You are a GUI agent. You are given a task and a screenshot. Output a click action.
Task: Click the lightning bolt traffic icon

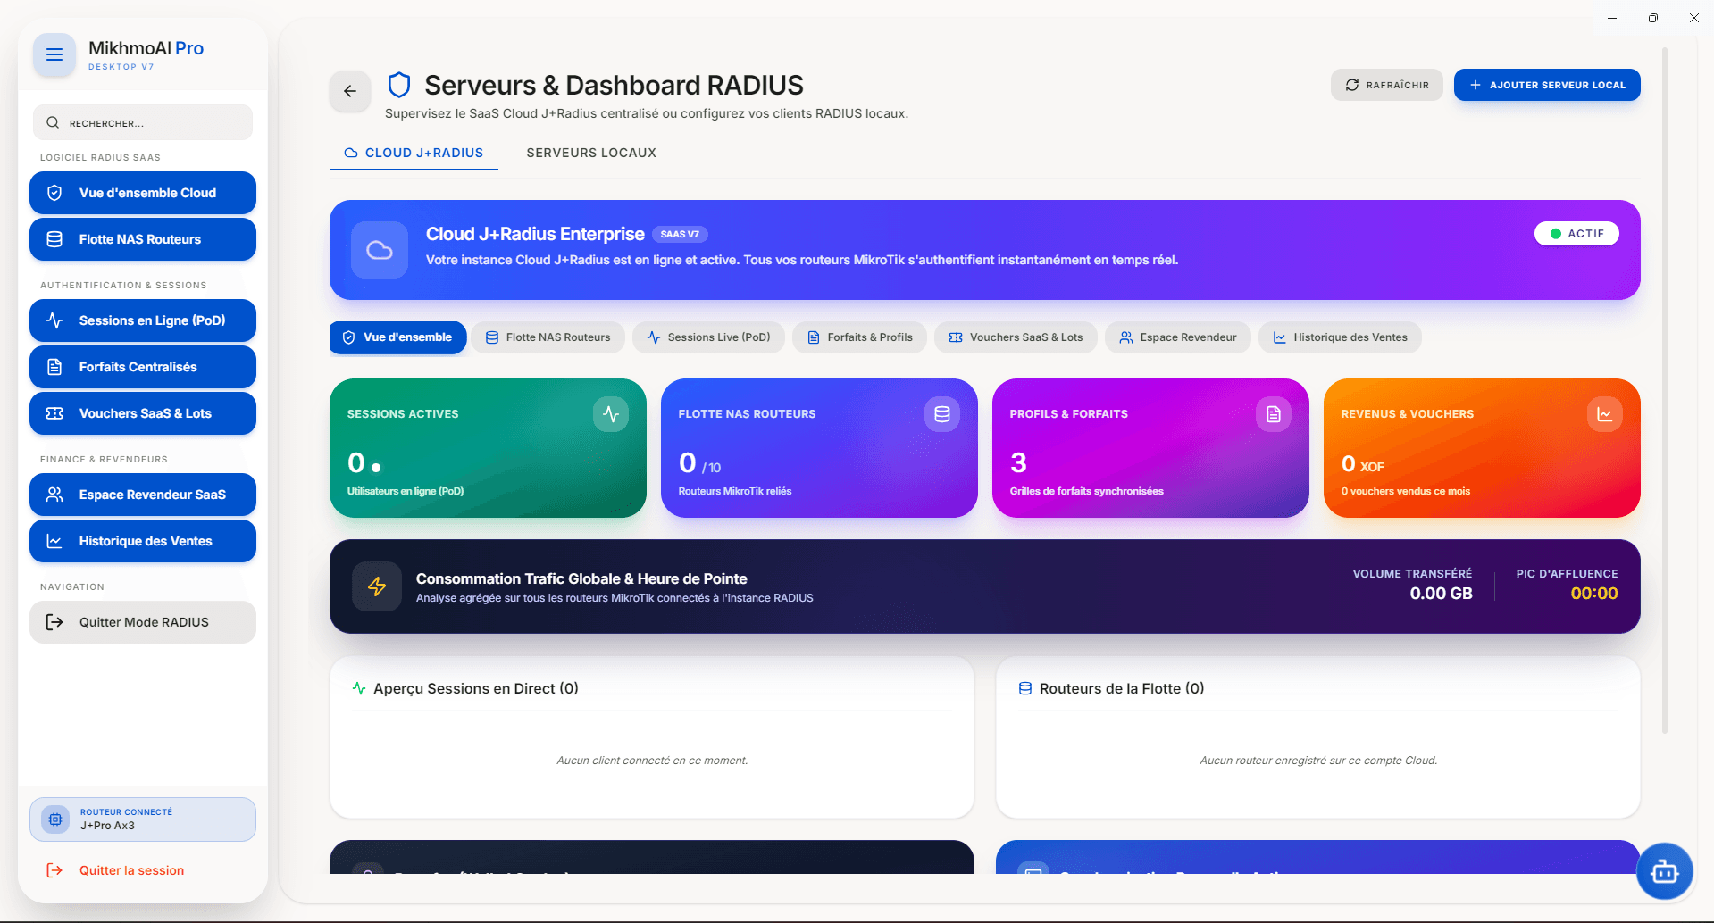[377, 586]
